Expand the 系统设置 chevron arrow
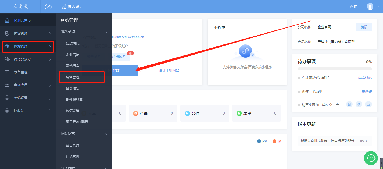This screenshot has height=169, width=383. tap(50, 98)
